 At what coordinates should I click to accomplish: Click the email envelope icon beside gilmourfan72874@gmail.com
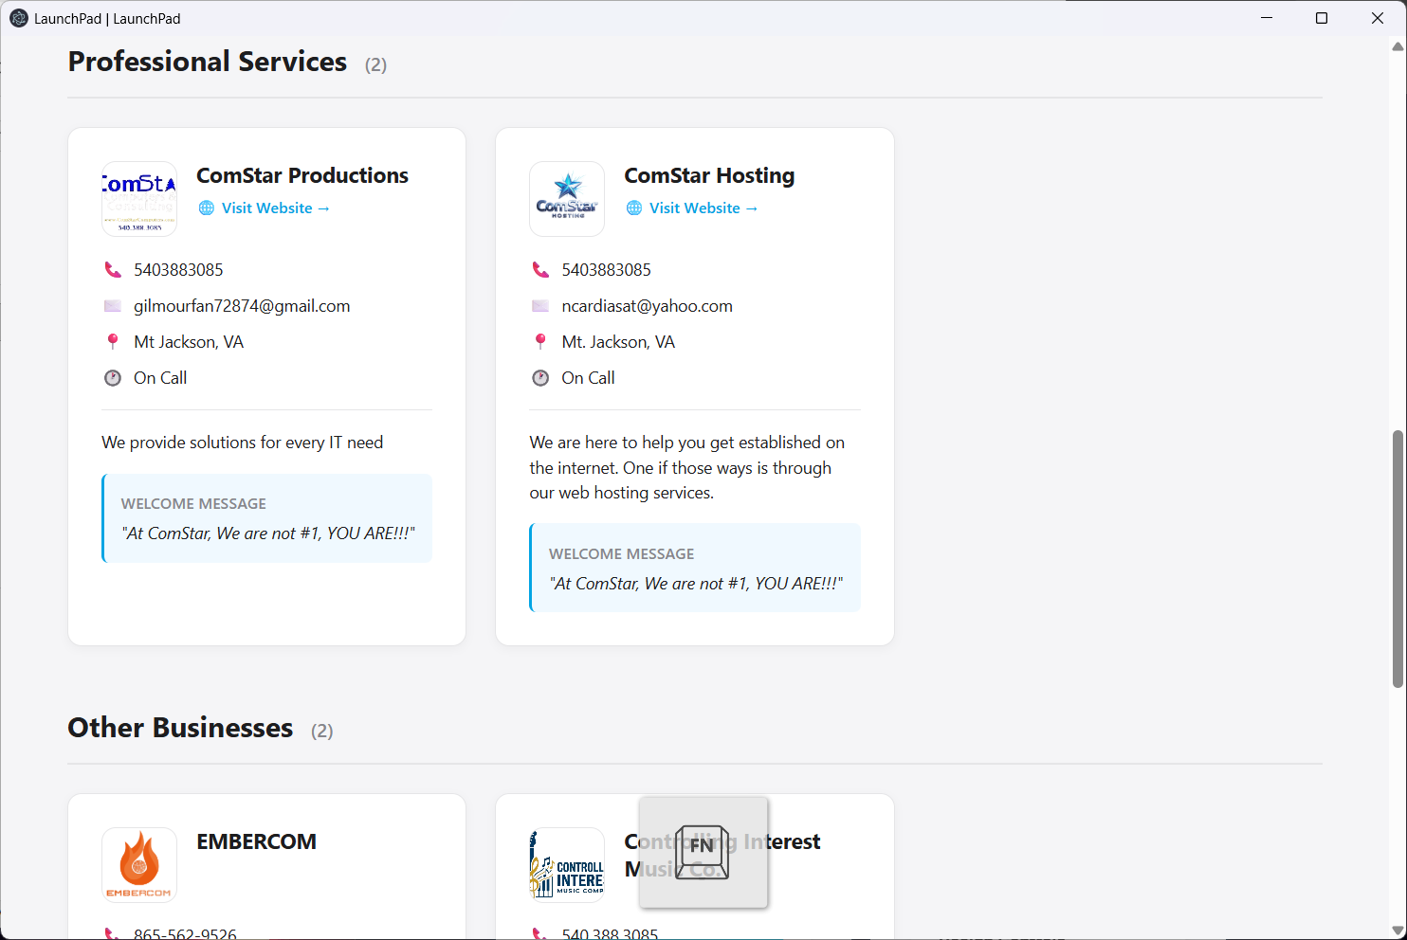[x=113, y=305]
